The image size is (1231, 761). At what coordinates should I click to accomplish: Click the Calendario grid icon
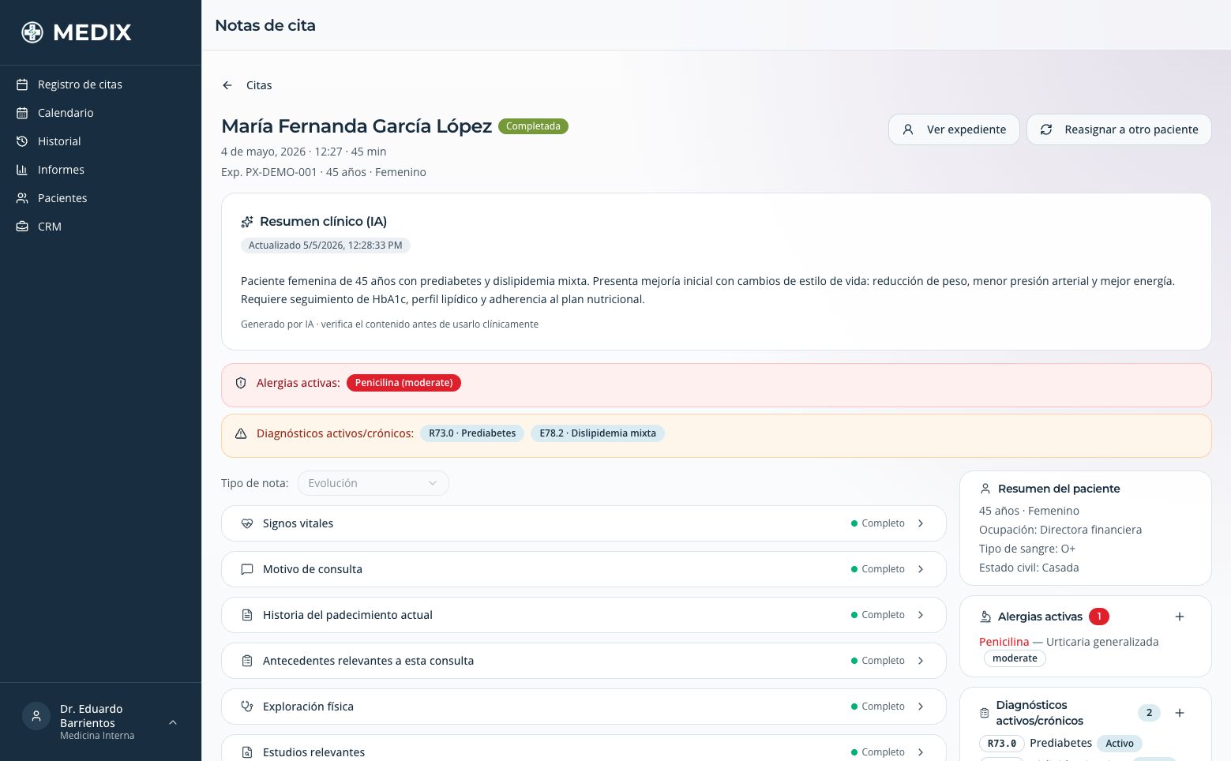22,113
